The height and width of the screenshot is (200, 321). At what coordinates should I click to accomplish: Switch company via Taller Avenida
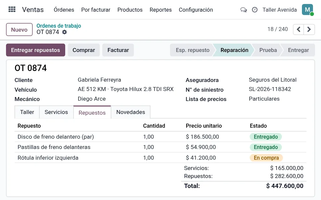point(280,10)
